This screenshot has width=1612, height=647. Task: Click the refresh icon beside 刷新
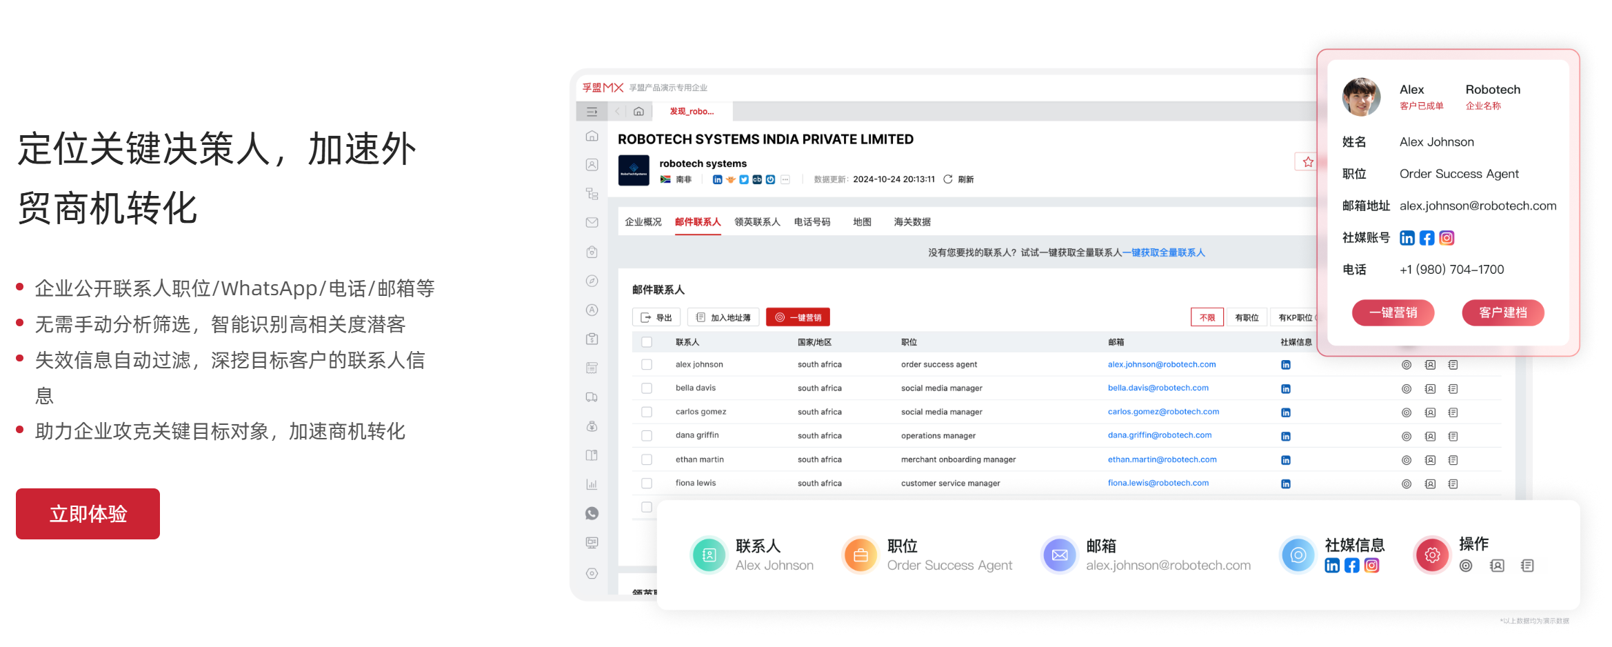948,179
